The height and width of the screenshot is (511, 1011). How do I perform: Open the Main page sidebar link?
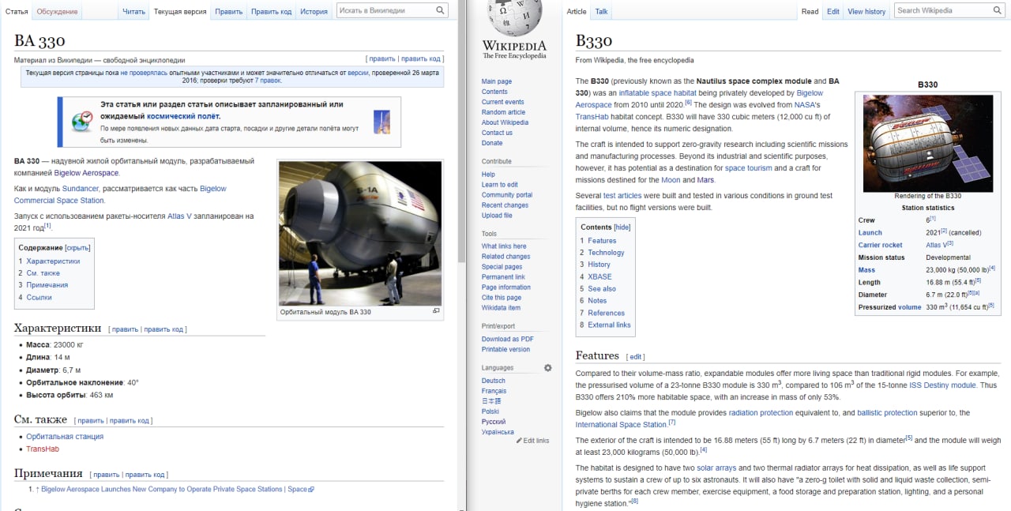click(x=497, y=81)
